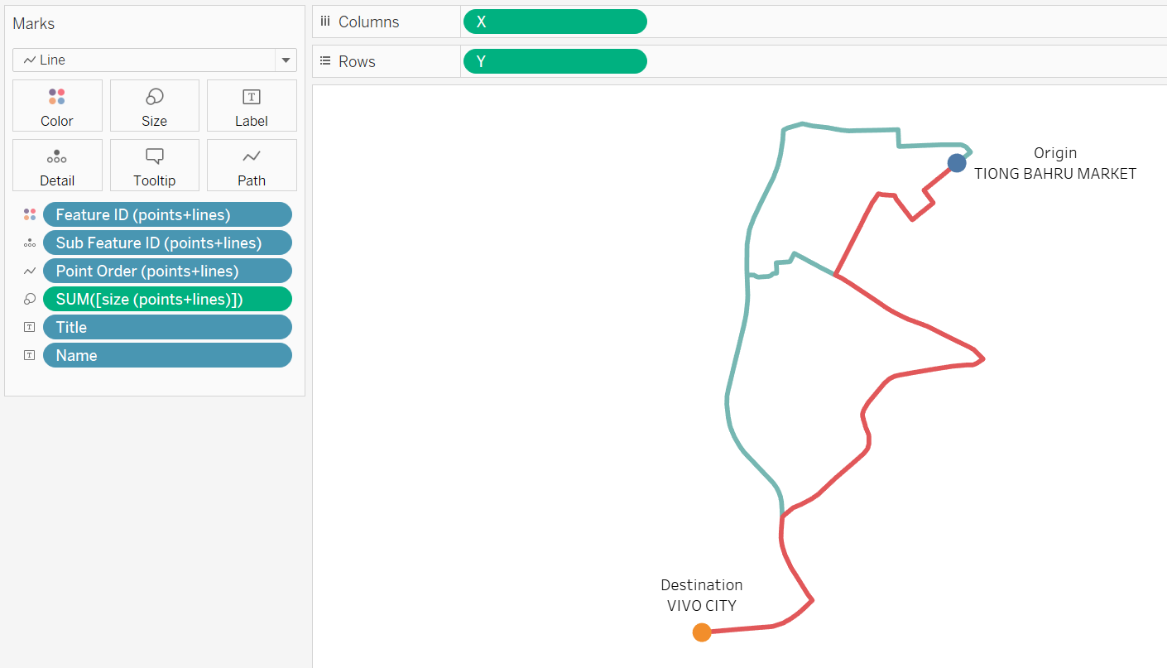Open the Tooltip mark card
Screen dimensions: 1167x668
coord(154,165)
